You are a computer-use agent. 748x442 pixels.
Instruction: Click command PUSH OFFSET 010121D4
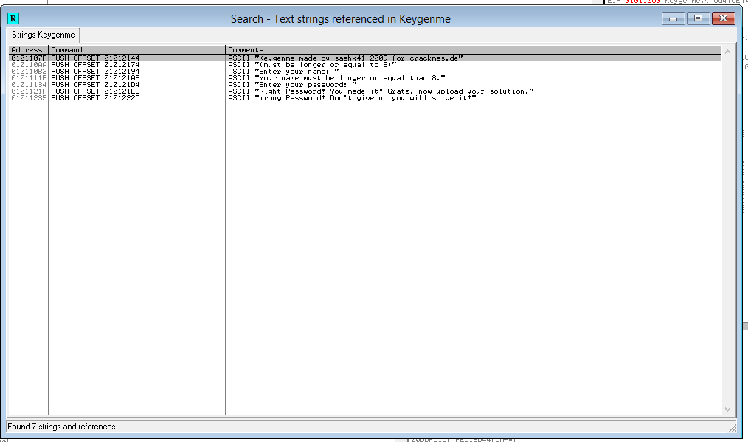(95, 85)
